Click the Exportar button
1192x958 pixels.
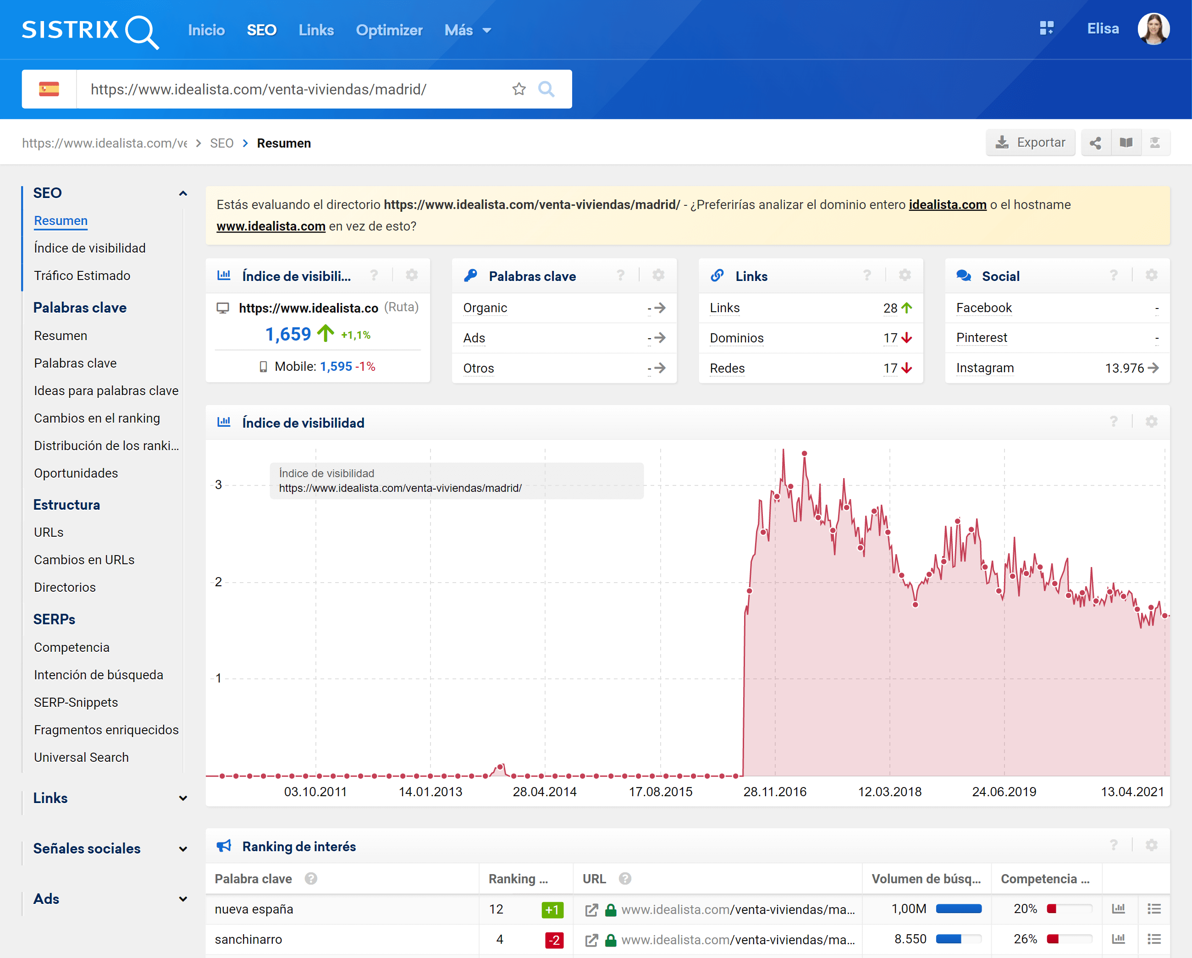(x=1031, y=143)
